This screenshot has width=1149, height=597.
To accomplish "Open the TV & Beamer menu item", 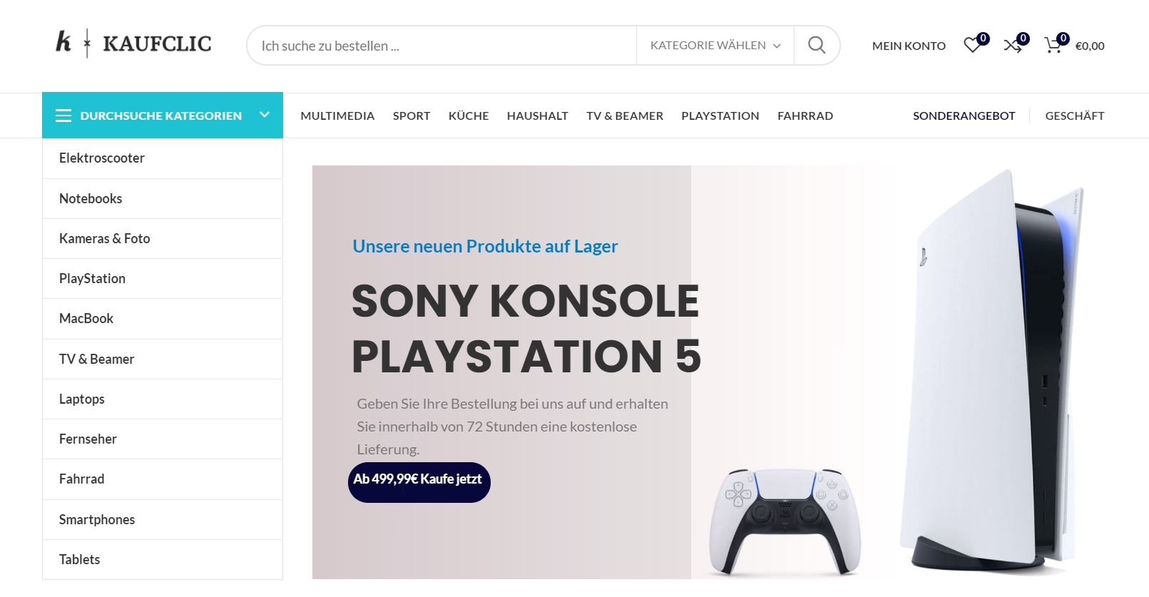I will (x=625, y=116).
